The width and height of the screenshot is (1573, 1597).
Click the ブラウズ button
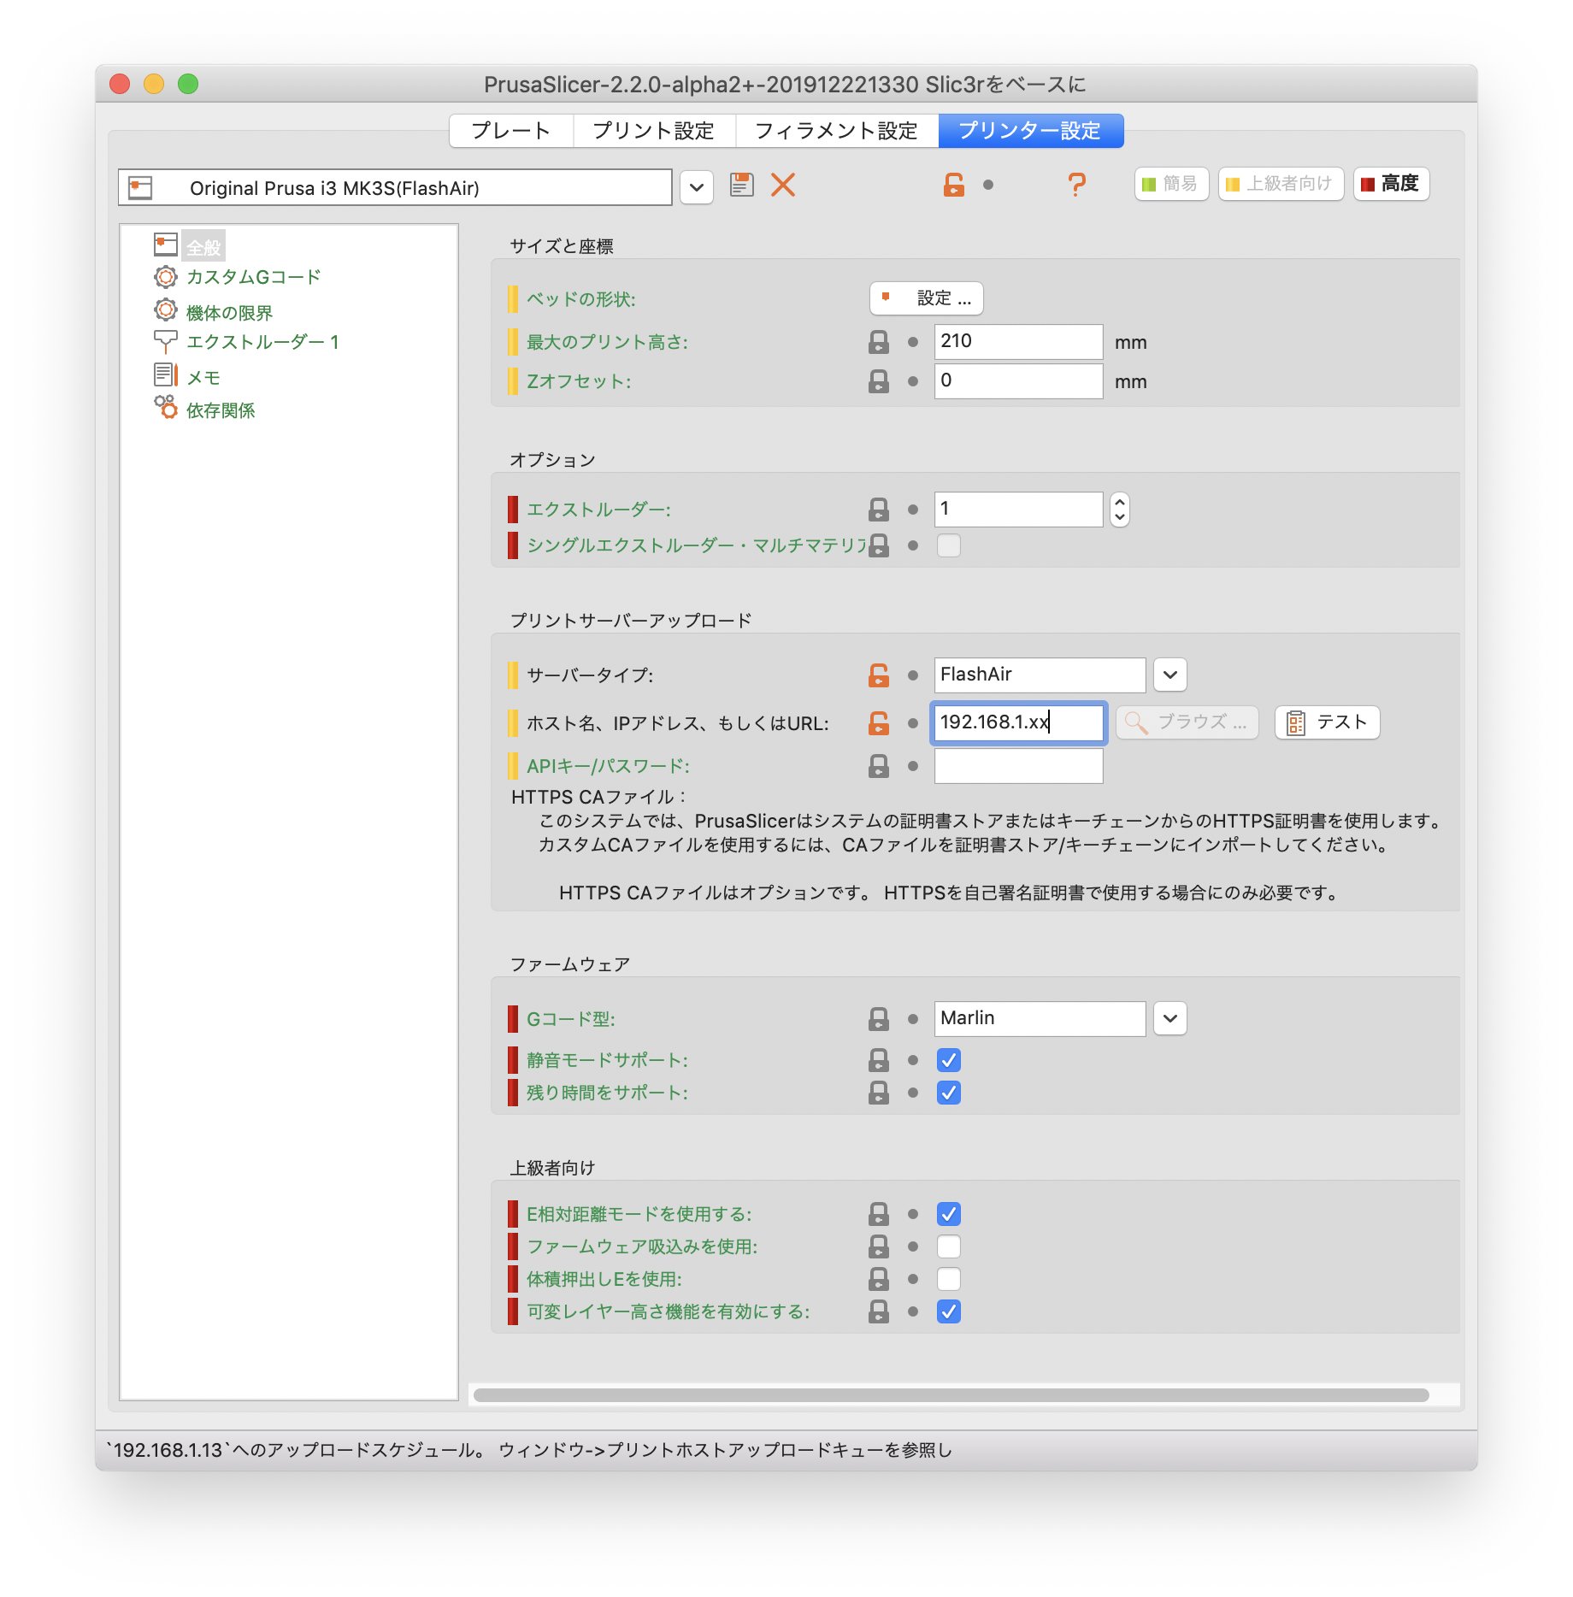coord(1187,722)
